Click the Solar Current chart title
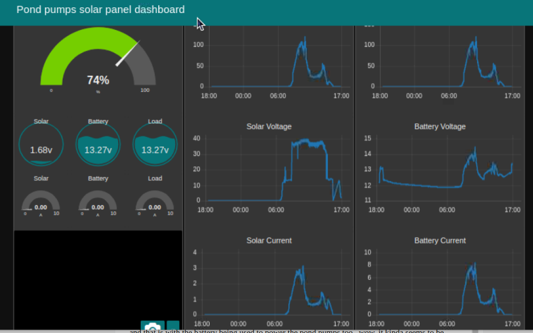 (x=269, y=240)
